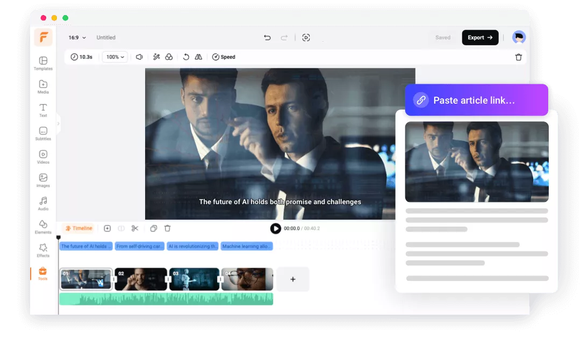Play the video preview
The height and width of the screenshot is (341, 588).
tap(276, 228)
